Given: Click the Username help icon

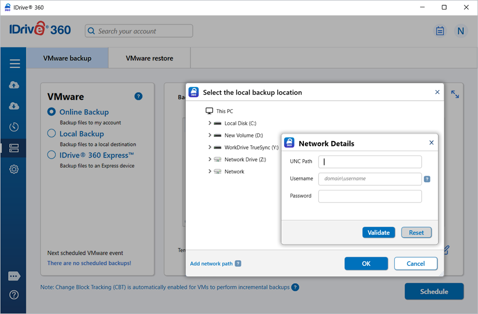Looking at the screenshot, I should tap(427, 179).
